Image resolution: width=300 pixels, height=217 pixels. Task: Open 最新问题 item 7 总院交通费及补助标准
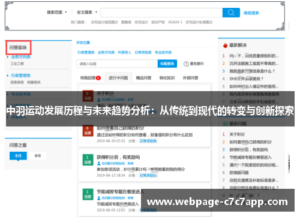point(254,180)
